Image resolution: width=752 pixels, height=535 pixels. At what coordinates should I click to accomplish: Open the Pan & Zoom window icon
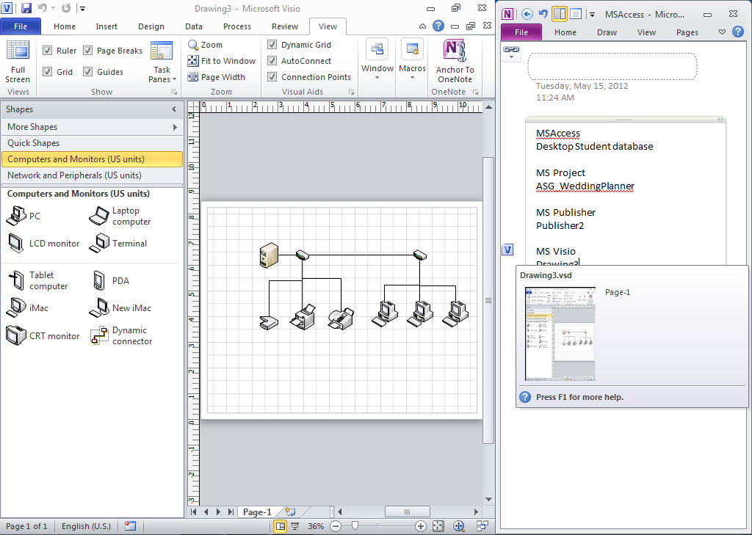pos(459,526)
